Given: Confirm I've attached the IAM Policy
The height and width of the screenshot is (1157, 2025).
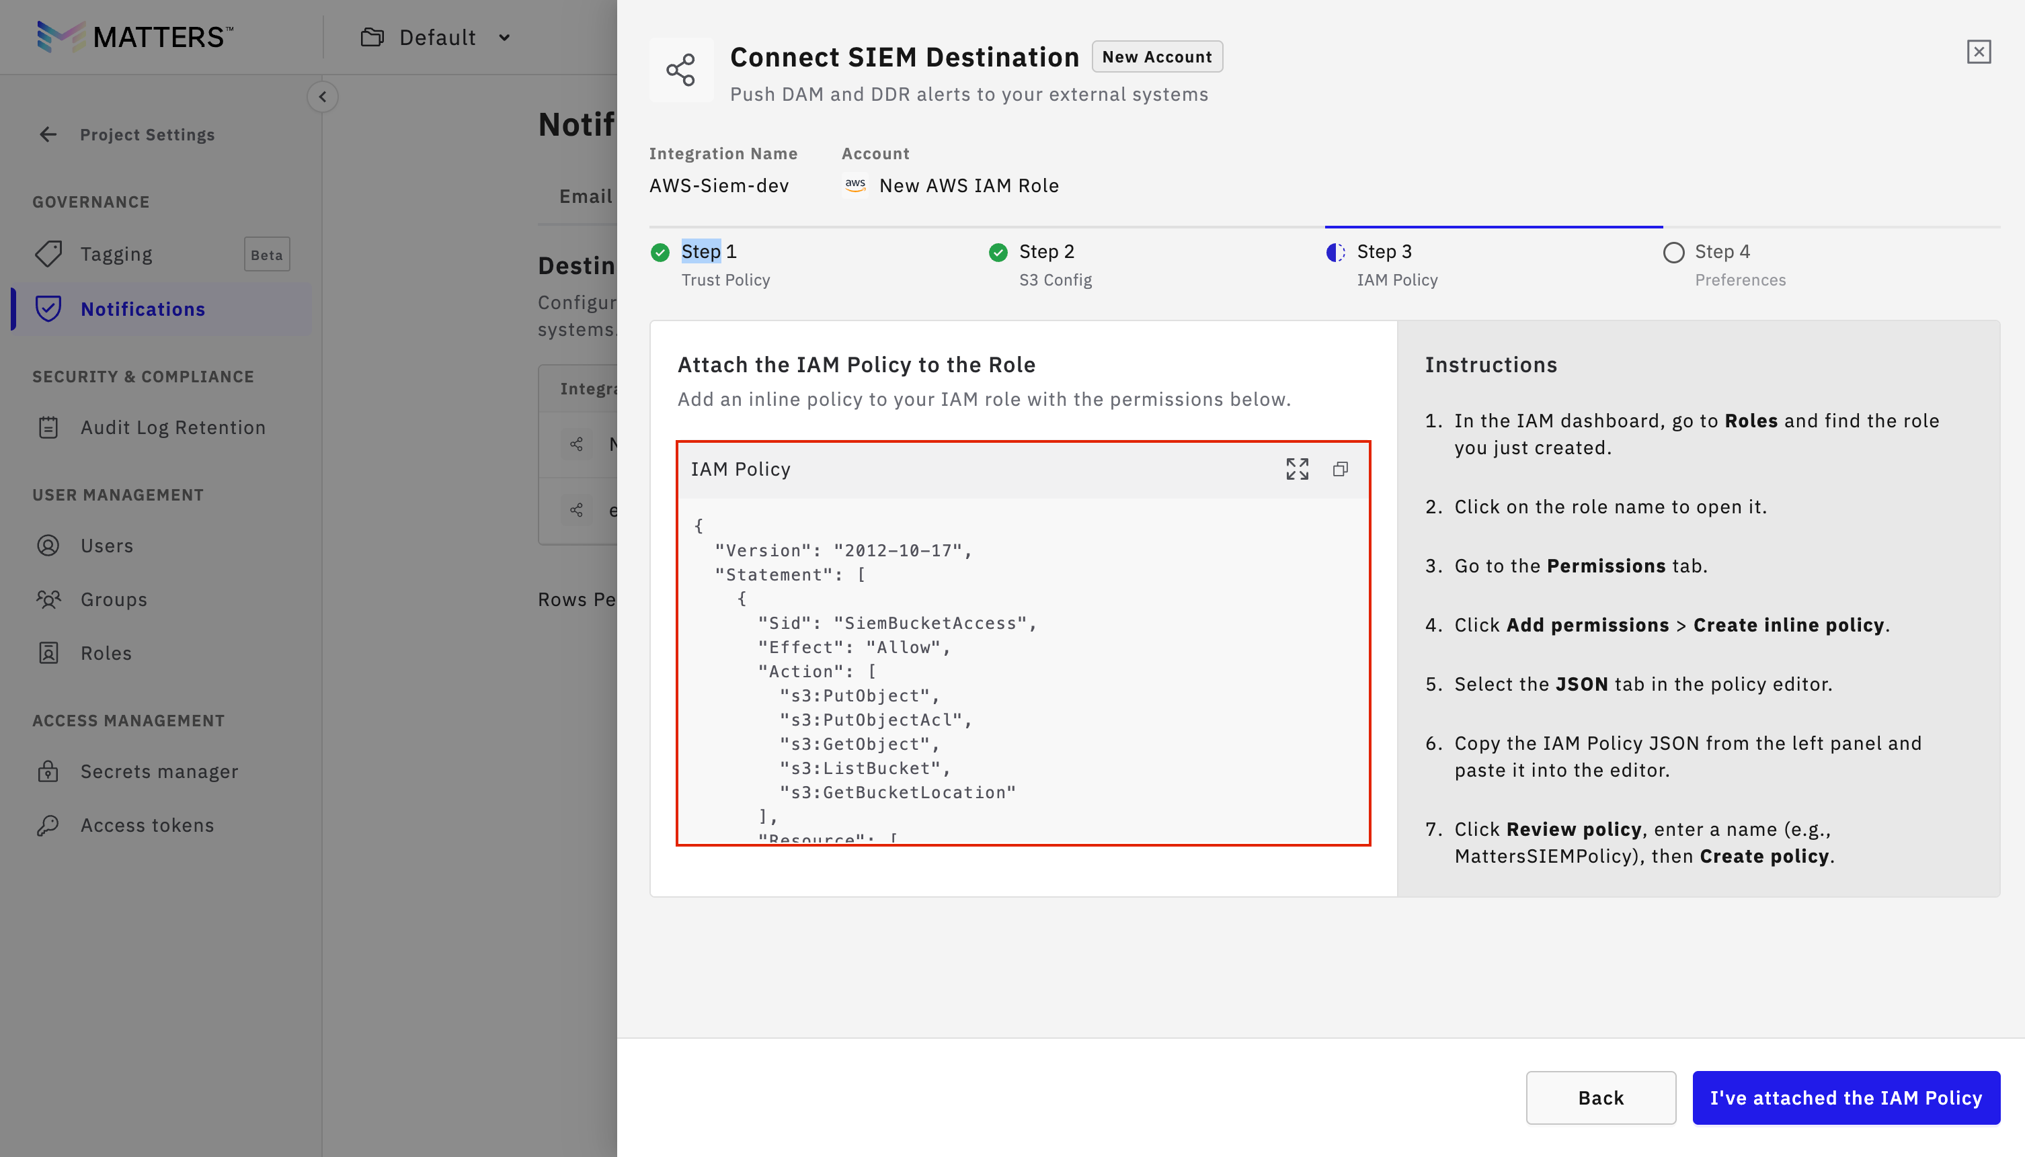Looking at the screenshot, I should tap(1846, 1097).
